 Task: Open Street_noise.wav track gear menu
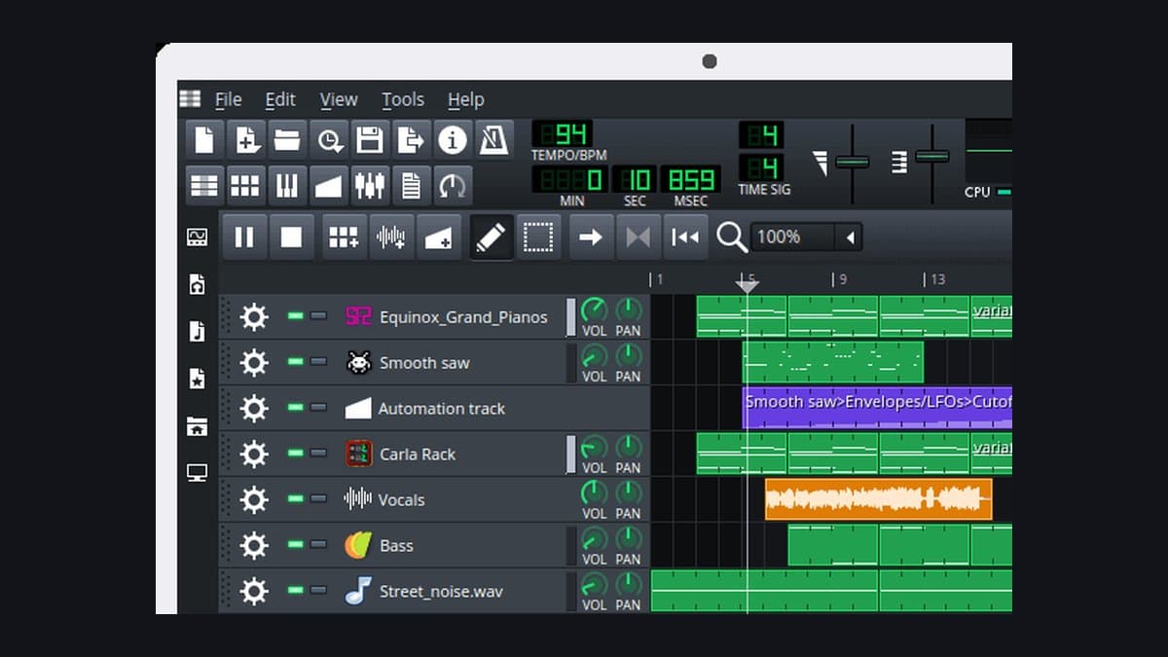click(x=254, y=592)
